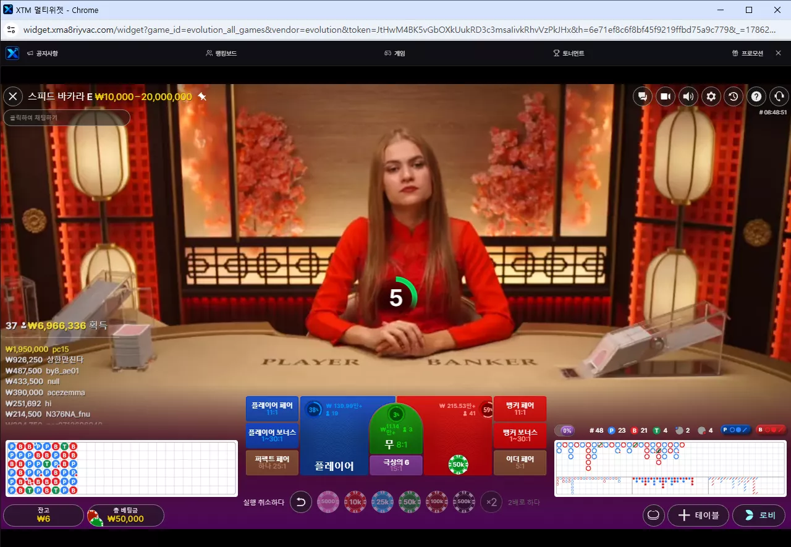Bet on 뱅커 페어 (Banker Pair) 11:1
Viewport: 791px width, 547px height.
[x=520, y=409]
